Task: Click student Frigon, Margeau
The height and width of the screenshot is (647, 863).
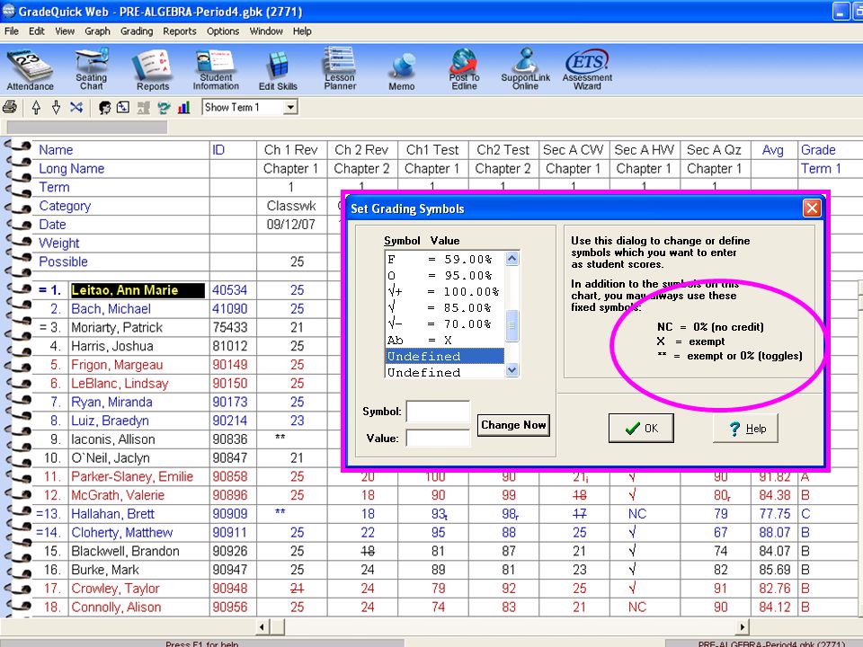Action: pos(117,365)
